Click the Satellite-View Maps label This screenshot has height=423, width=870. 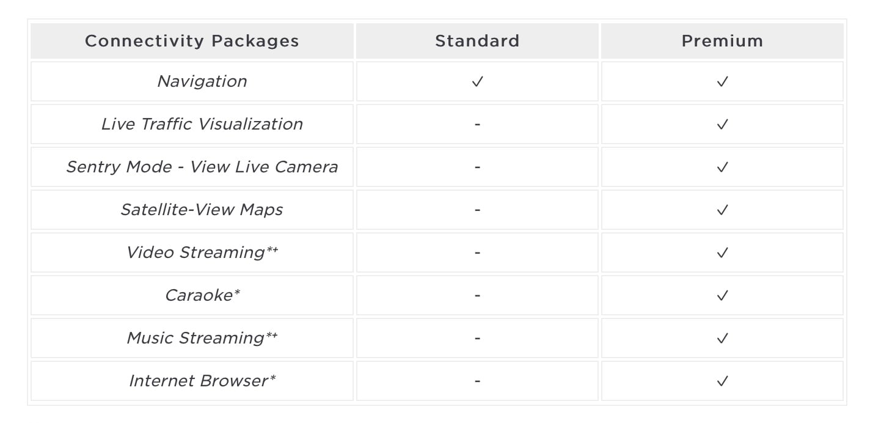pos(202,210)
